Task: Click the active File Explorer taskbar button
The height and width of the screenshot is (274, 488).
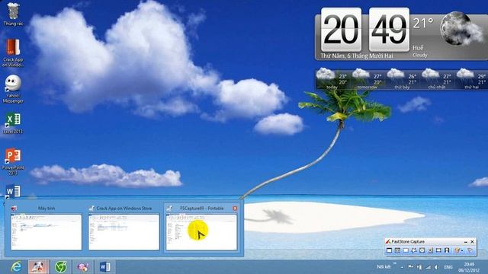Action: pyautogui.click(x=39, y=267)
